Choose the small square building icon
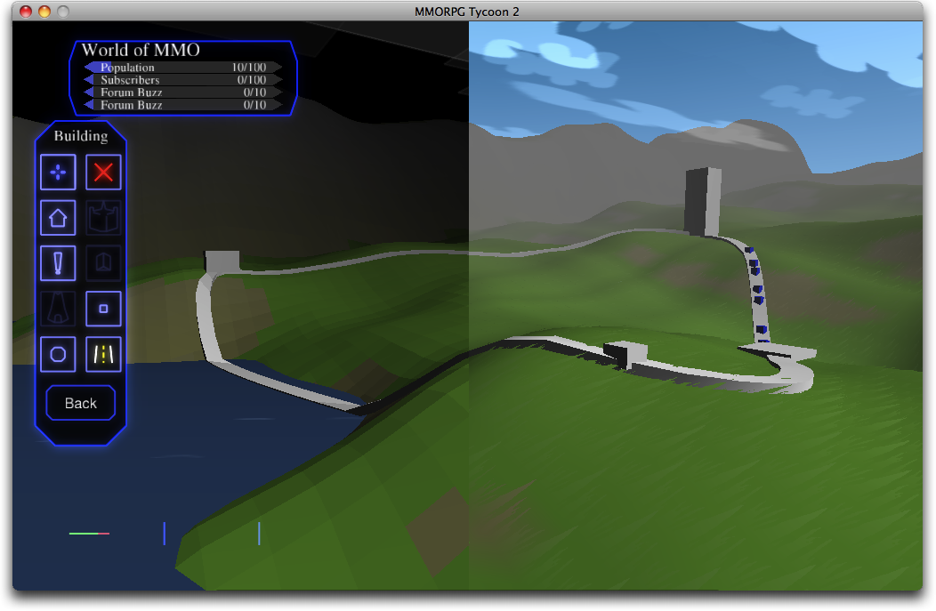 coord(103,309)
